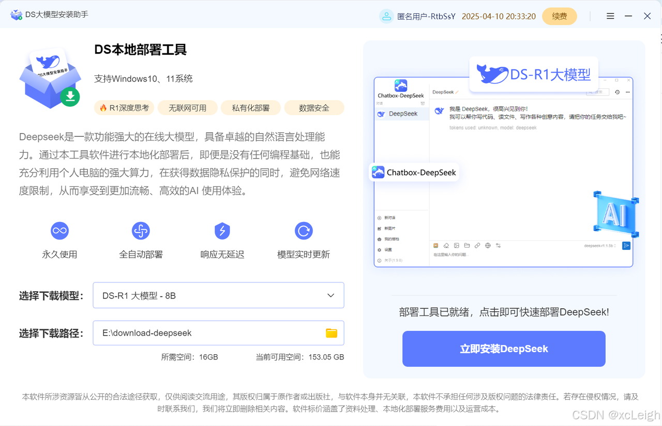The image size is (662, 426).
Task: Click the DS大模型安装助手 window title
Action: click(x=57, y=14)
